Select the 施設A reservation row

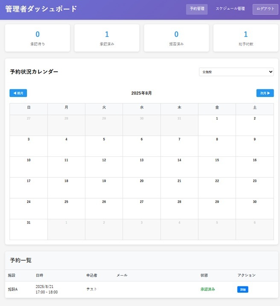point(128,289)
